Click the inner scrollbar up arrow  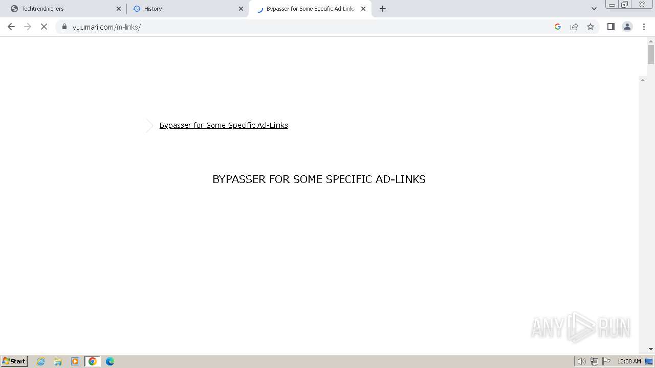pos(643,80)
